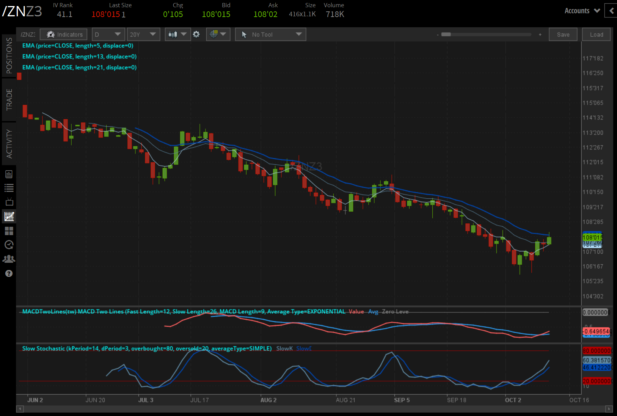Open the candlestick chart type dropdown
This screenshot has width=617, height=416.
point(177,35)
